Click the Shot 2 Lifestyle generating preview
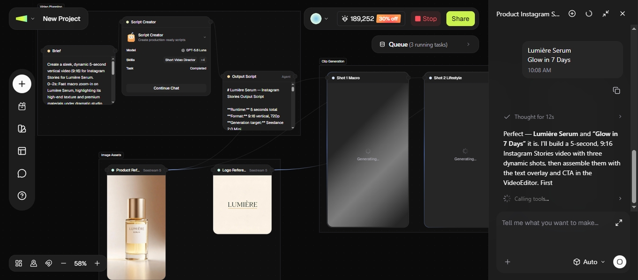This screenshot has height=280, width=638. pyautogui.click(x=456, y=155)
